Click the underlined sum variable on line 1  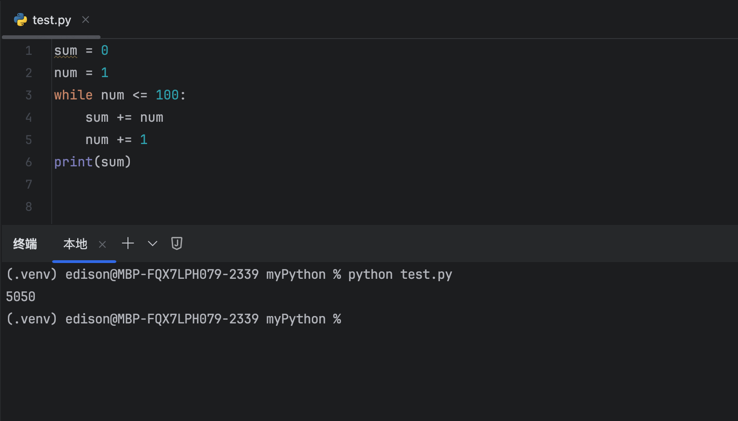[66, 51]
